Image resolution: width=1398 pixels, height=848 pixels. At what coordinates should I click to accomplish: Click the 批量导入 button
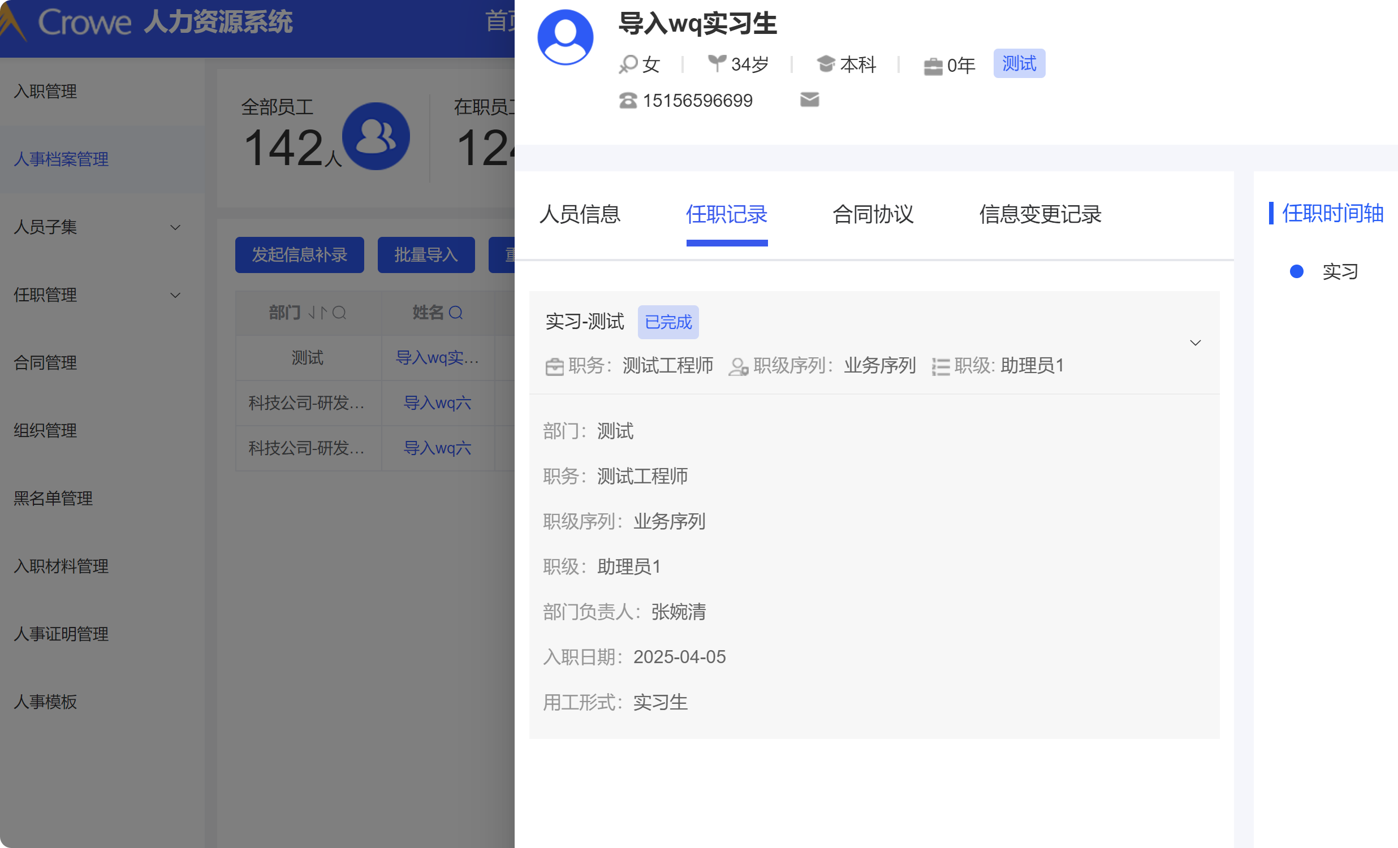425,255
